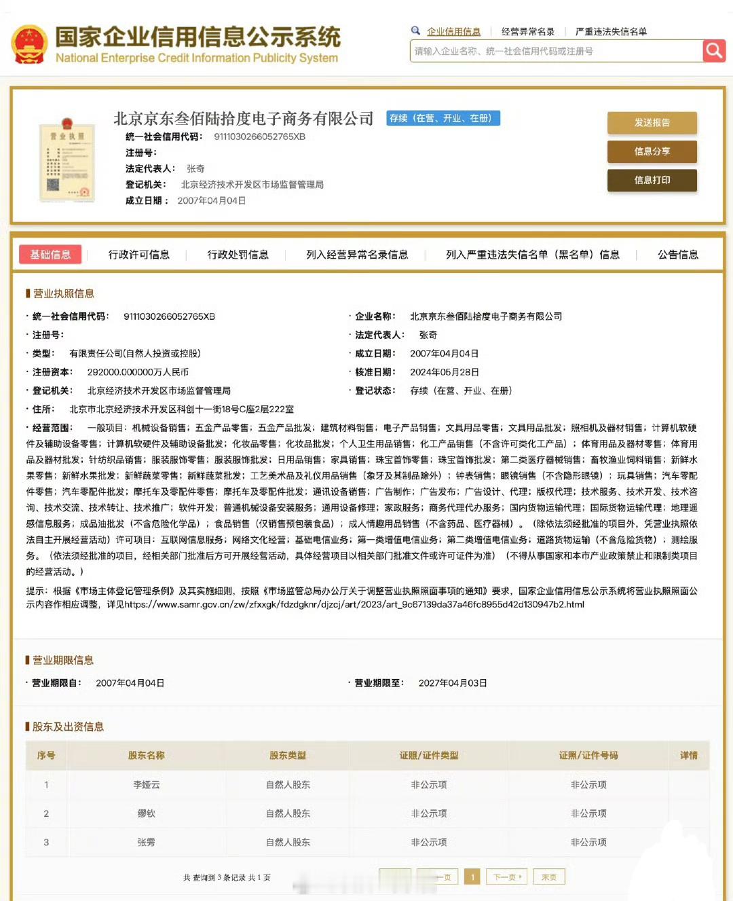Select the 经营异常名录 search tab
Viewport: 733px width, 901px height.
click(528, 31)
